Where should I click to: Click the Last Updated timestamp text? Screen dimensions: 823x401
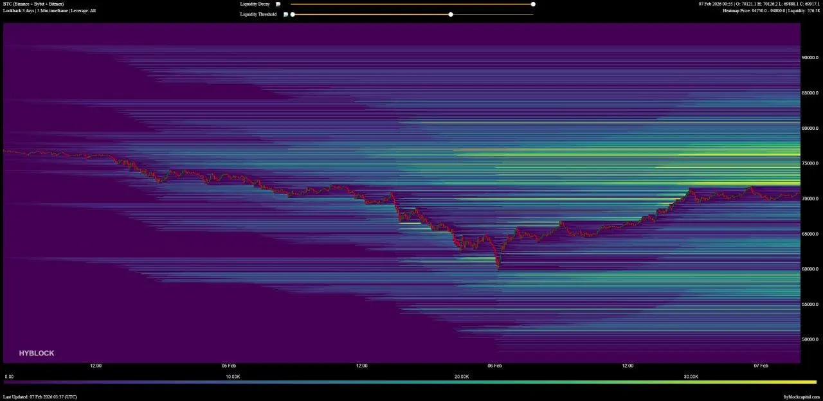click(x=40, y=397)
